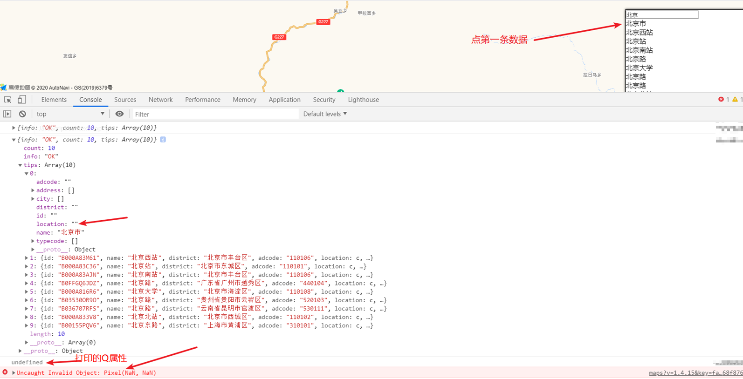The height and width of the screenshot is (379, 743).
Task: Select 北京大学 suggestion
Action: [x=639, y=68]
